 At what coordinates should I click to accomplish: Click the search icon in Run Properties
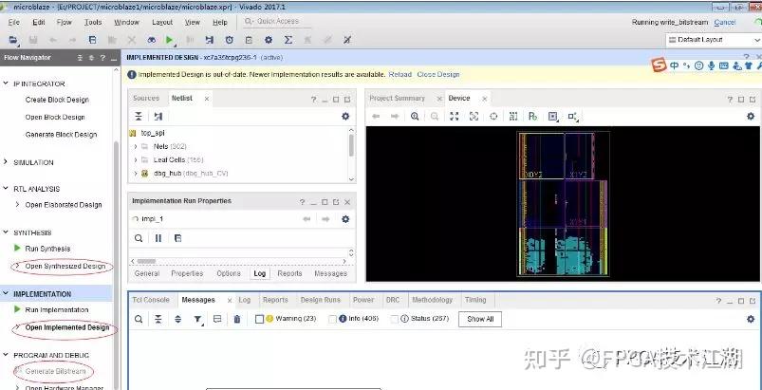[139, 238]
